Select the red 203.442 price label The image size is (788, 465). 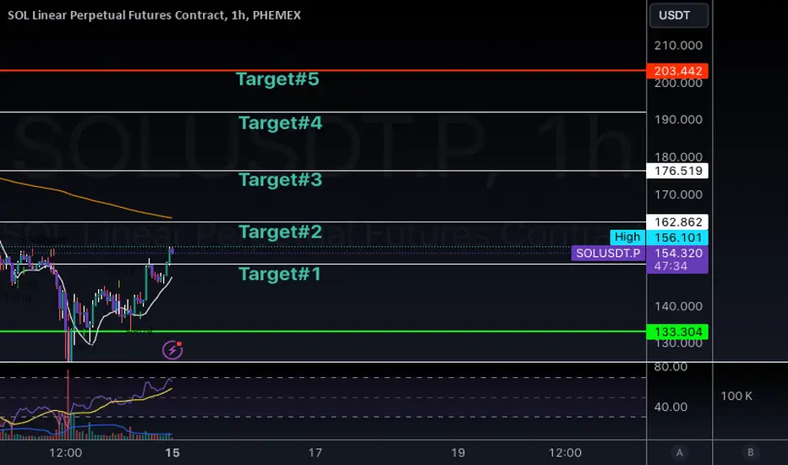pyautogui.click(x=677, y=71)
